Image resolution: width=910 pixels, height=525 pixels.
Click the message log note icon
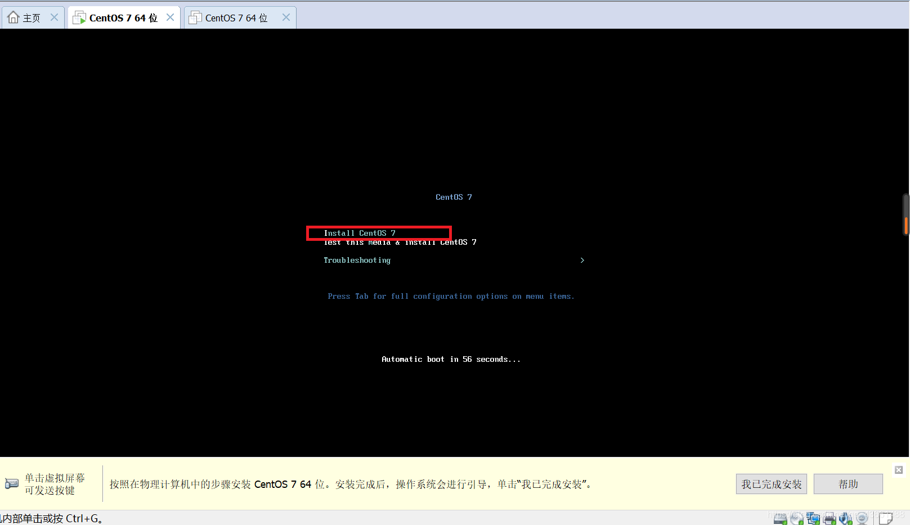pyautogui.click(x=886, y=518)
